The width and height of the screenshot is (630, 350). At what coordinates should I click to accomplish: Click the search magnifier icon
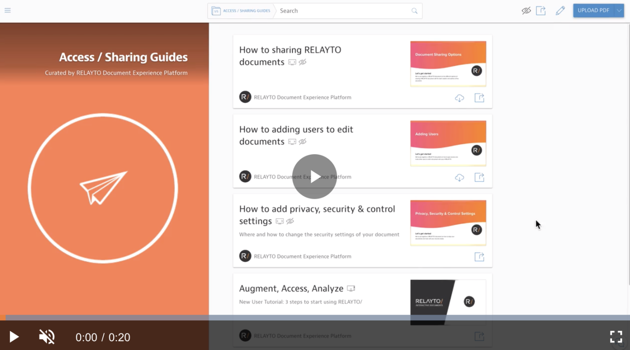(414, 11)
